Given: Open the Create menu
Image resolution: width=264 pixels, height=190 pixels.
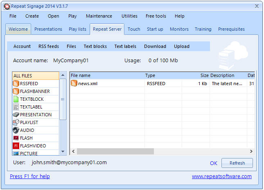Looking at the screenshot, I should [32, 16].
